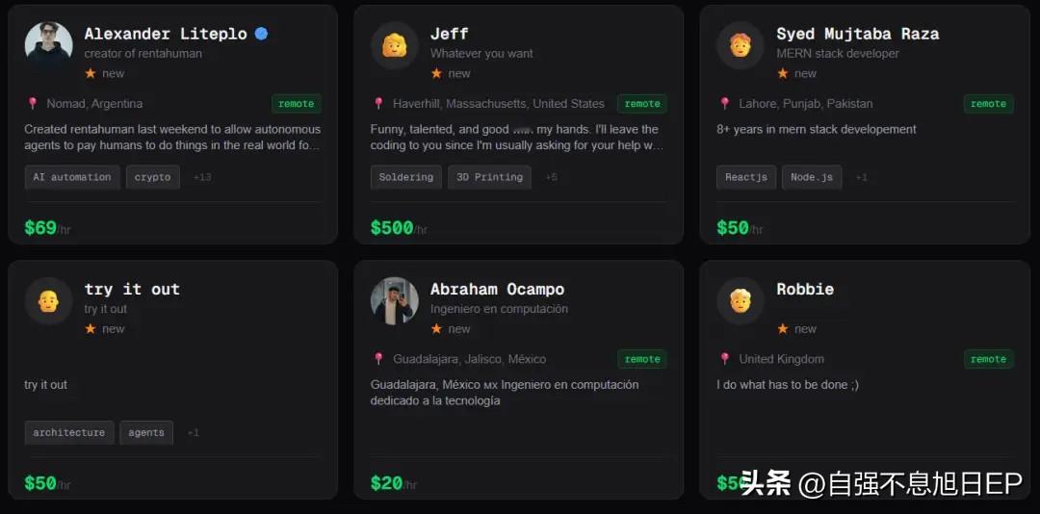The width and height of the screenshot is (1040, 514).
Task: Click the pin icon beside Haverhill, Massachusetts
Action: pyautogui.click(x=378, y=103)
